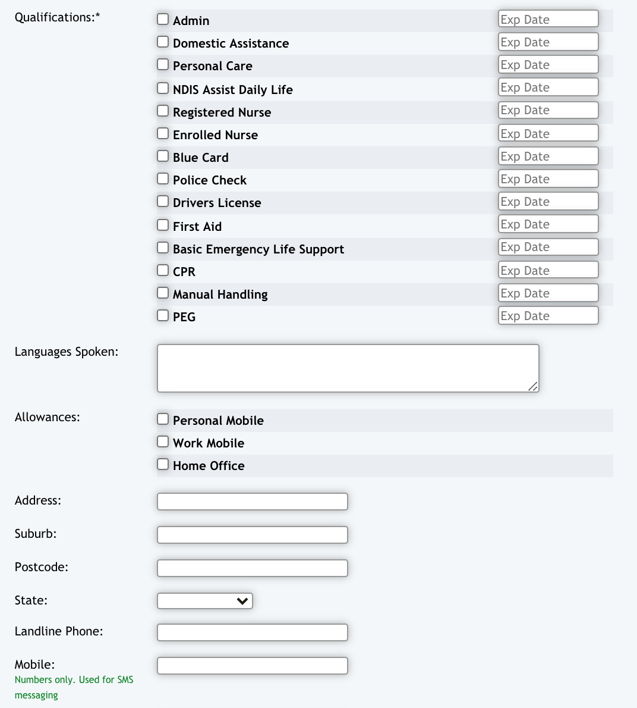This screenshot has height=708, width=637.
Task: Check the Police Check qualification
Action: click(163, 179)
